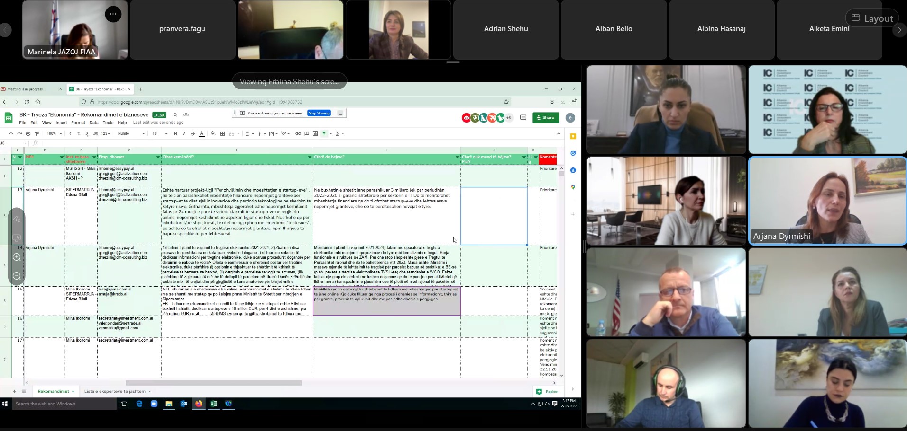Click the Layout button in the meeting window
The height and width of the screenshot is (431, 907).
tap(872, 18)
